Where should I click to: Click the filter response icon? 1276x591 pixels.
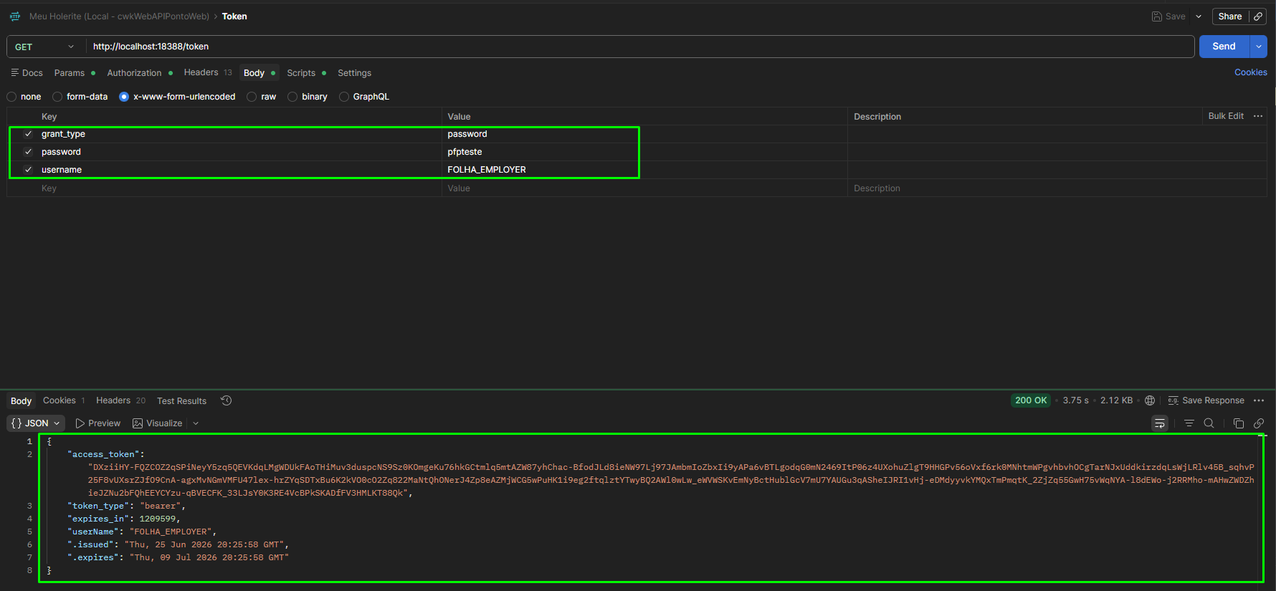click(x=1189, y=423)
